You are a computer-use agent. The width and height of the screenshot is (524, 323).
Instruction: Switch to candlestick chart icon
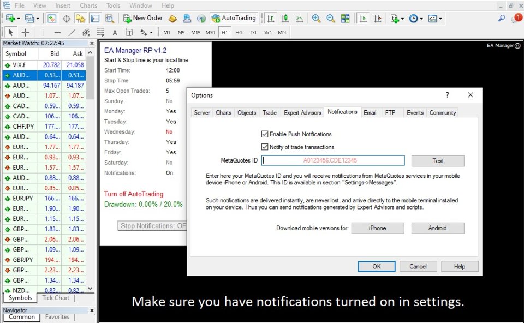285,19
